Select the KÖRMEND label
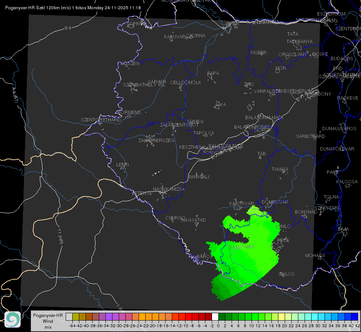The width and height of the screenshot is (361, 332). 129,113
